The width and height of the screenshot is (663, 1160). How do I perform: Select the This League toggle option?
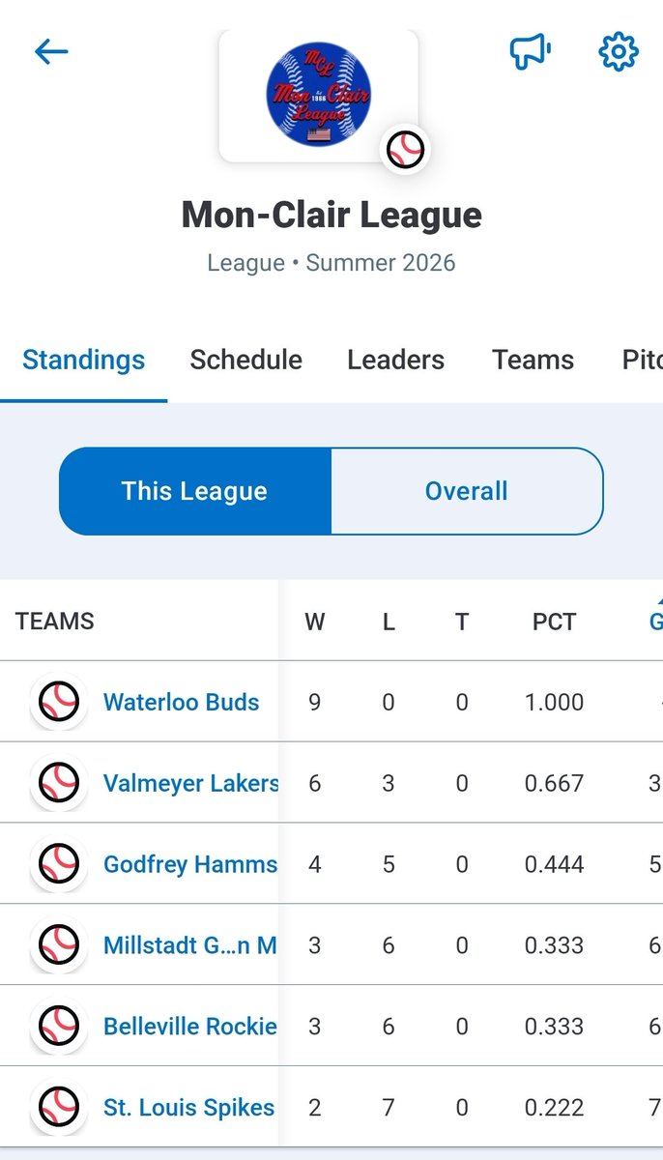coord(195,491)
